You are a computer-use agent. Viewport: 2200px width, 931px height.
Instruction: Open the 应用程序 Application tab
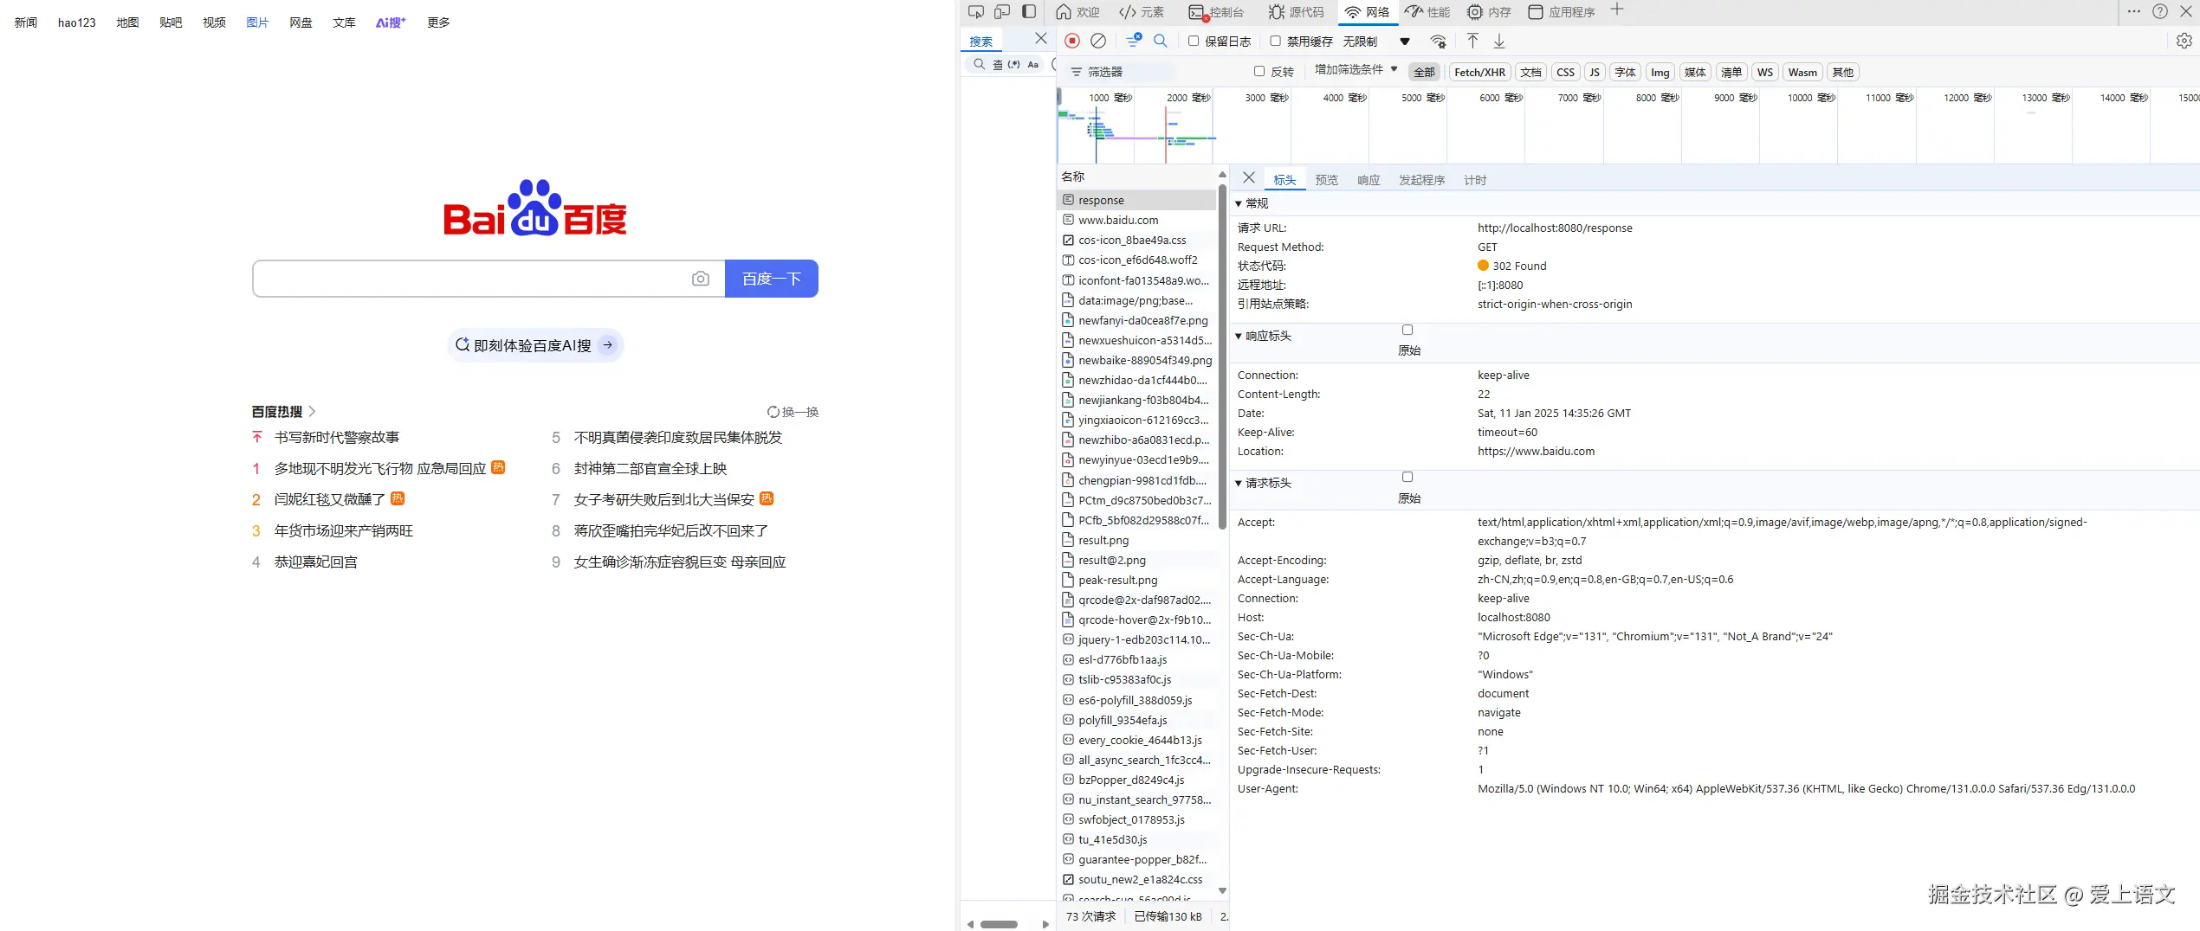tap(1562, 12)
